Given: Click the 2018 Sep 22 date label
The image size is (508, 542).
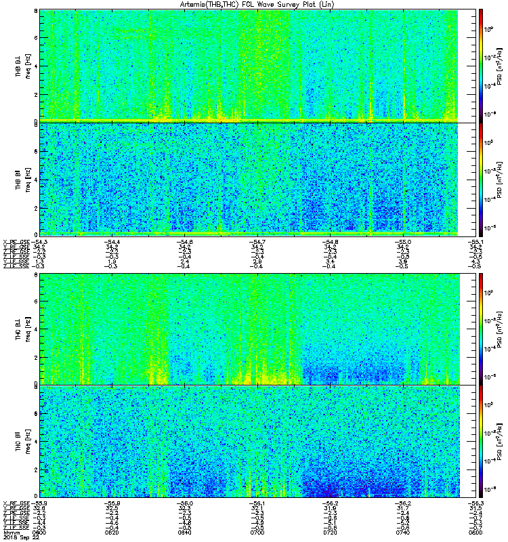Looking at the screenshot, I should [21, 537].
